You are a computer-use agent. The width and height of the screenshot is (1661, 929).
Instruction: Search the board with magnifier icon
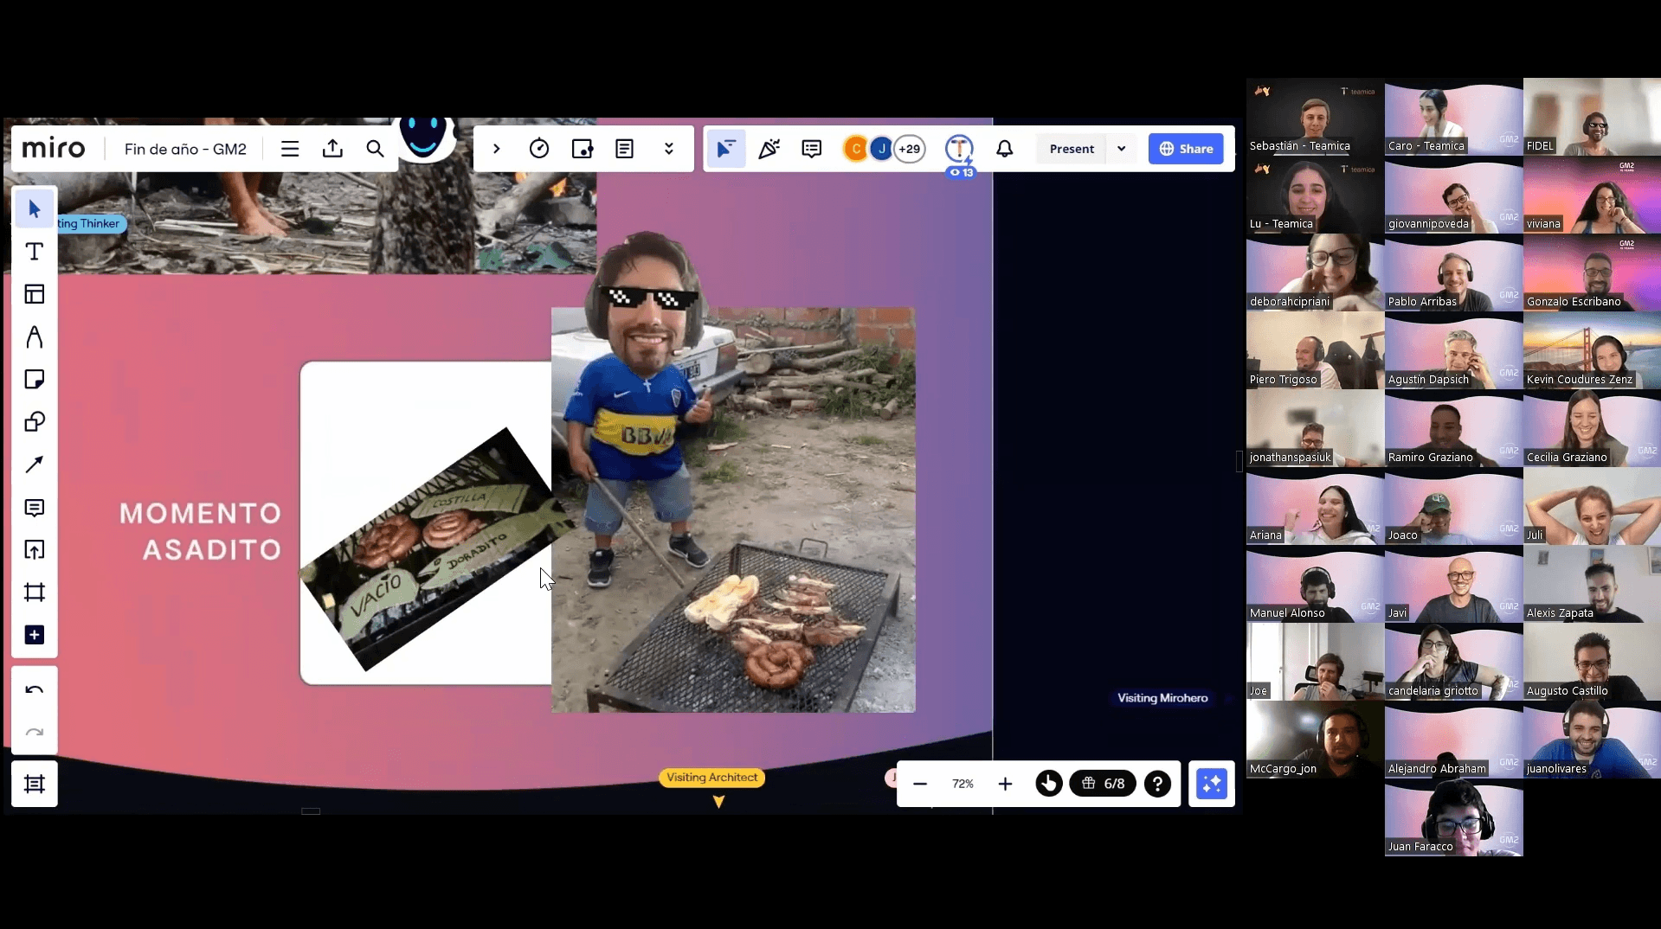click(x=375, y=149)
